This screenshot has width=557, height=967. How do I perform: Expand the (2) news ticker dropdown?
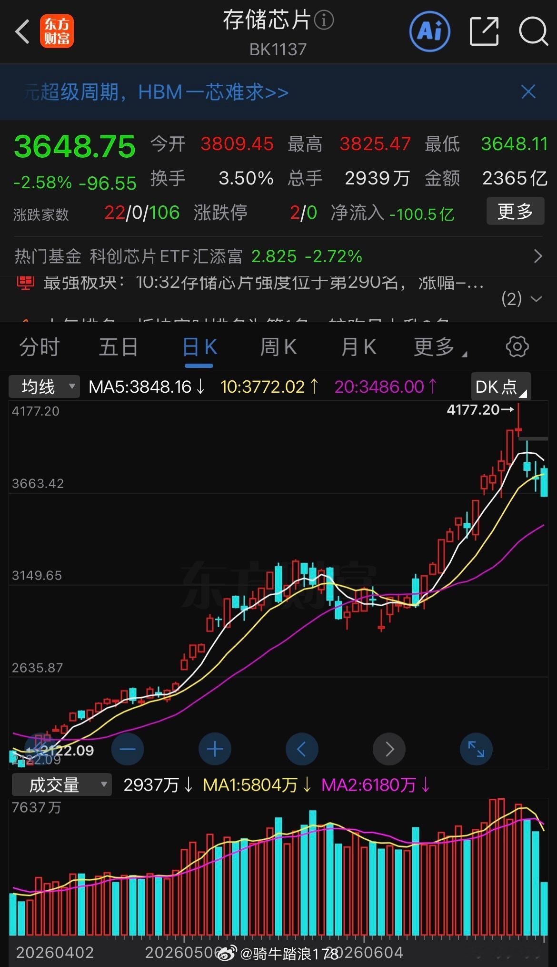[522, 299]
